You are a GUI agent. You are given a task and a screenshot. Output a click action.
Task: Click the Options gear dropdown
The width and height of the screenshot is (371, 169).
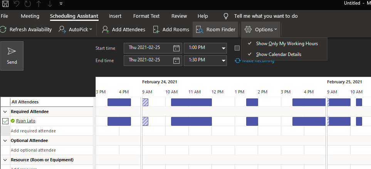click(x=261, y=30)
